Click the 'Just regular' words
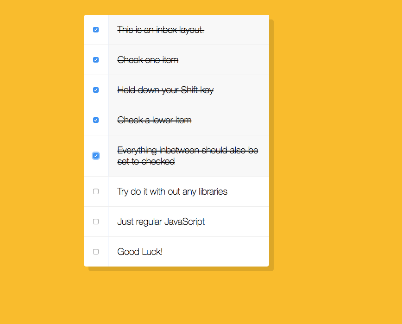 coord(139,222)
